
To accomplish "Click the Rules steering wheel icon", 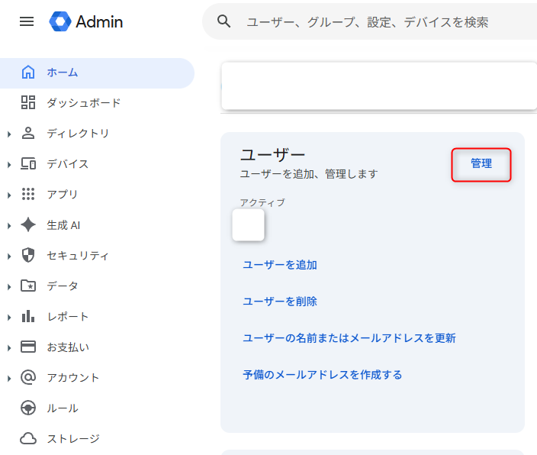I will pyautogui.click(x=28, y=408).
